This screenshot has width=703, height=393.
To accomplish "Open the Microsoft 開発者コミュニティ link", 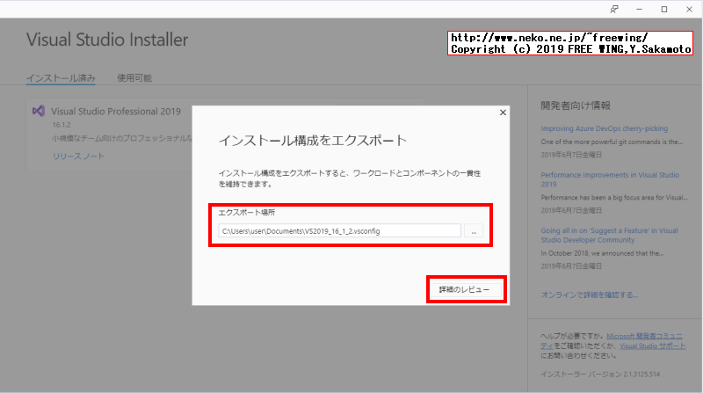I will pos(612,341).
